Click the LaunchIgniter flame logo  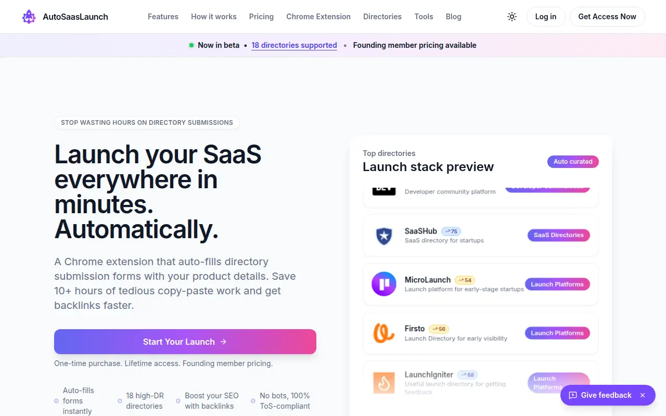click(x=384, y=382)
